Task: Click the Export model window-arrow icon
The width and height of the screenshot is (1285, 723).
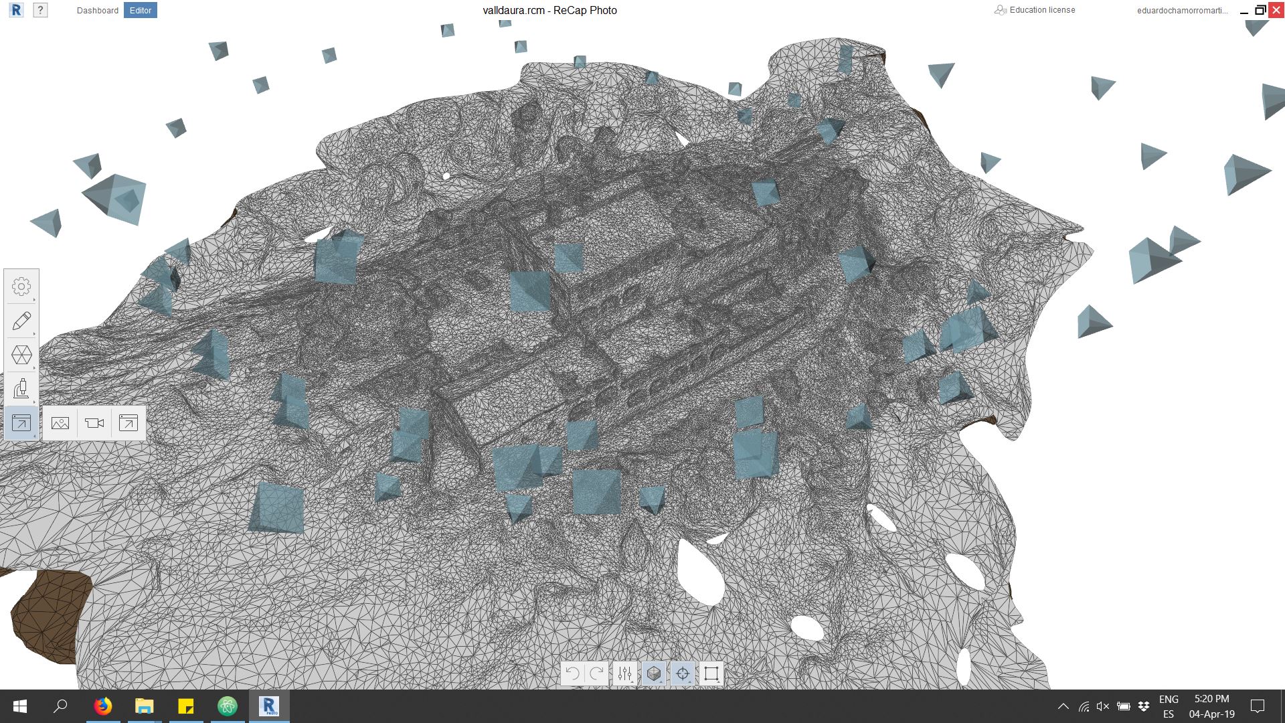Action: pyautogui.click(x=128, y=423)
